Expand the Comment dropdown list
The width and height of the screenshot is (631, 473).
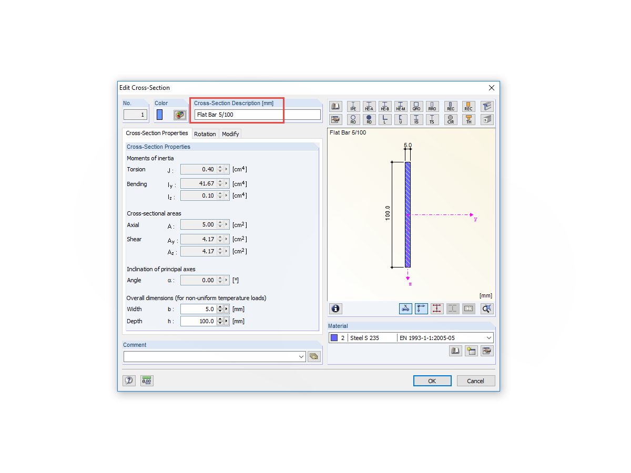pyautogui.click(x=300, y=356)
